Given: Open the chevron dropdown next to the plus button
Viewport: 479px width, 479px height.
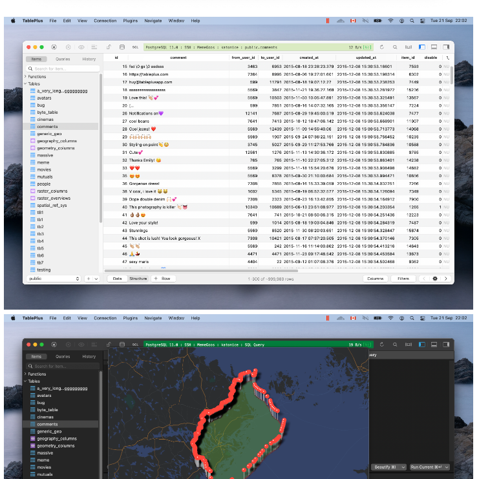Looking at the screenshot, I should click(96, 279).
